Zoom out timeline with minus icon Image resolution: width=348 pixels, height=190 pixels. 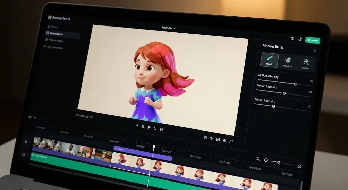coord(266,160)
